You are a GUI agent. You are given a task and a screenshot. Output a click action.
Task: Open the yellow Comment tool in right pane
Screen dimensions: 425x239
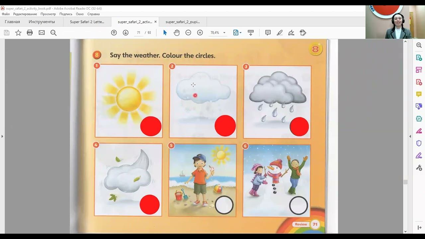(x=419, y=94)
